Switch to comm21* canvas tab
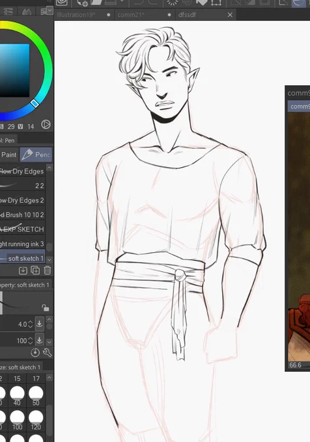 [145, 15]
